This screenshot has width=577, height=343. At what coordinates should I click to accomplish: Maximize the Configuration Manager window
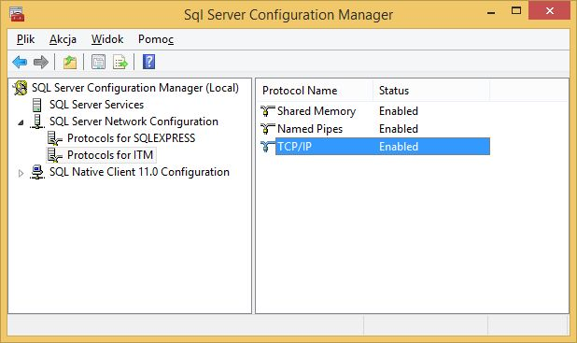tap(516, 10)
